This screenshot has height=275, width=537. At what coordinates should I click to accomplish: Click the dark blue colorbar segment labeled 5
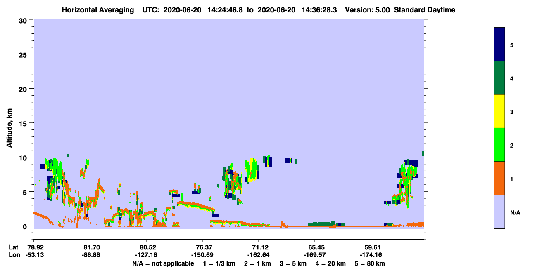click(499, 45)
